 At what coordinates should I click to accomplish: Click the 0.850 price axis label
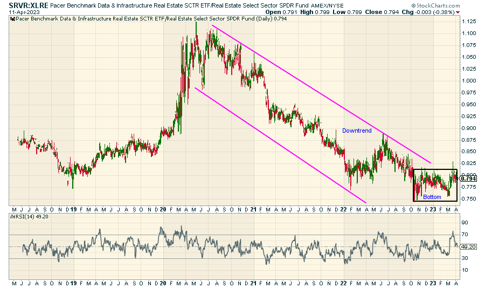[x=469, y=152]
